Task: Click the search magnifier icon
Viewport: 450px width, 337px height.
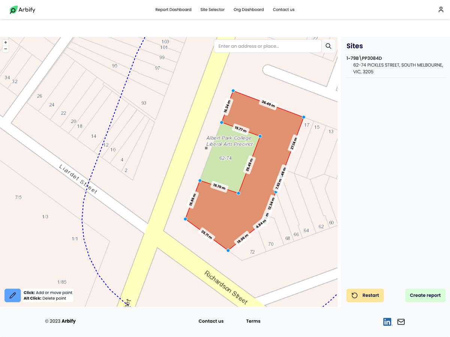Action: click(x=328, y=46)
